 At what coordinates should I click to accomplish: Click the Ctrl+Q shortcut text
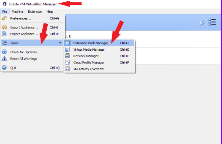point(55,68)
